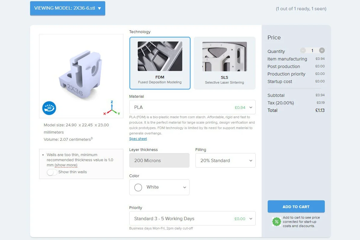This screenshot has width=360, height=240.
Task: Click the increment plus on Quantity
Action: [322, 50]
